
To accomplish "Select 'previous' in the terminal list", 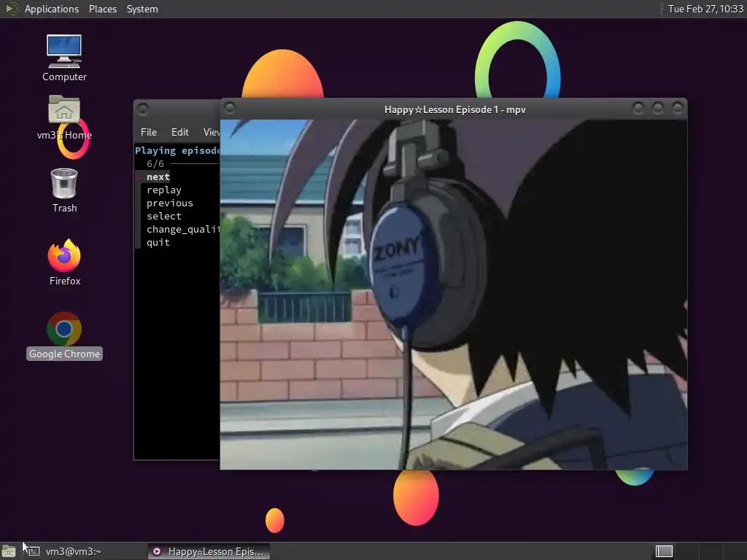I will 169,203.
